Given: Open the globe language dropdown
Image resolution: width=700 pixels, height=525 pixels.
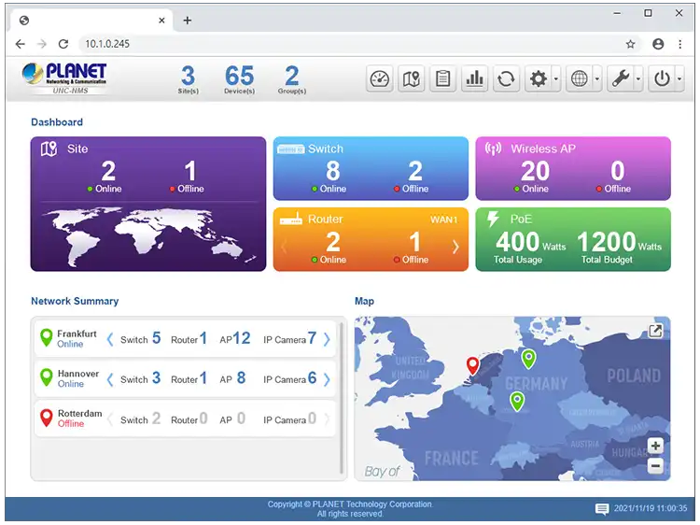Looking at the screenshot, I should tap(583, 79).
